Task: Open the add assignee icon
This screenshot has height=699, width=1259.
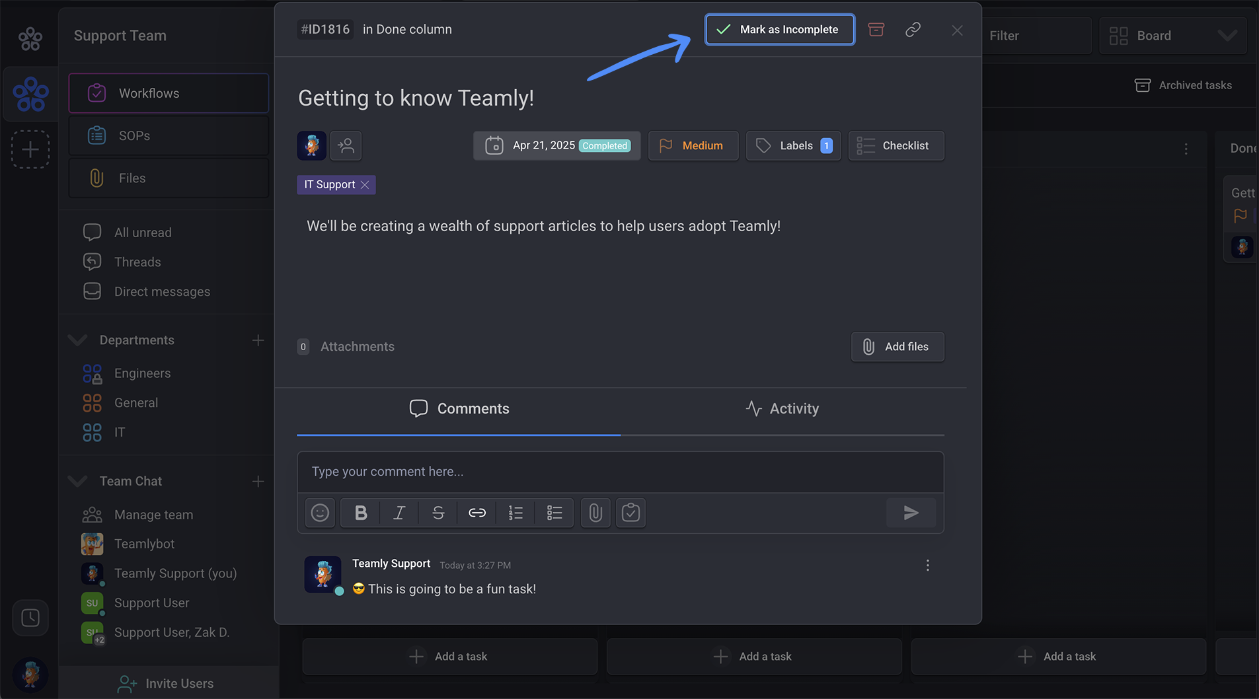Action: 346,145
